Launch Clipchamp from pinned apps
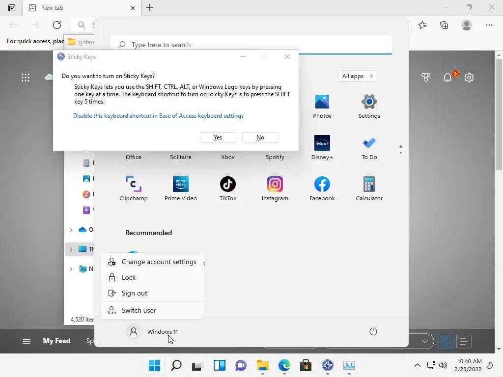The width and height of the screenshot is (503, 377). tap(134, 189)
